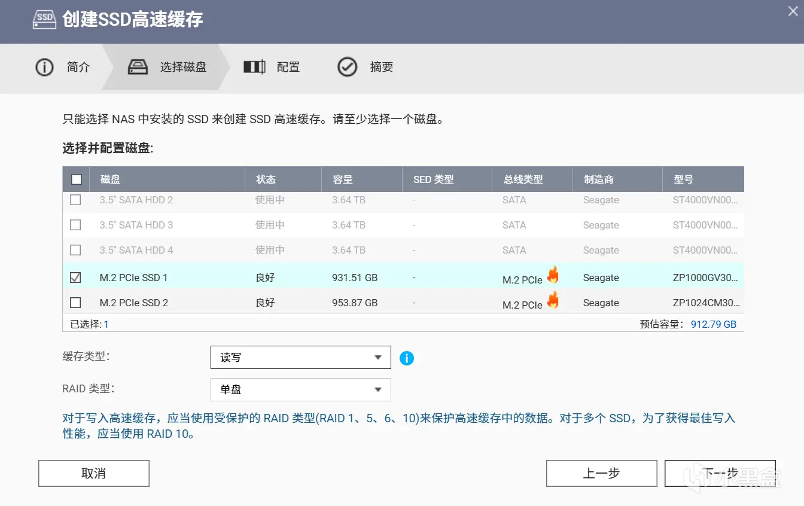804x506 pixels.
Task: Click the flame icon on M.2 PCIe SSD 2 row
Action: [x=553, y=300]
